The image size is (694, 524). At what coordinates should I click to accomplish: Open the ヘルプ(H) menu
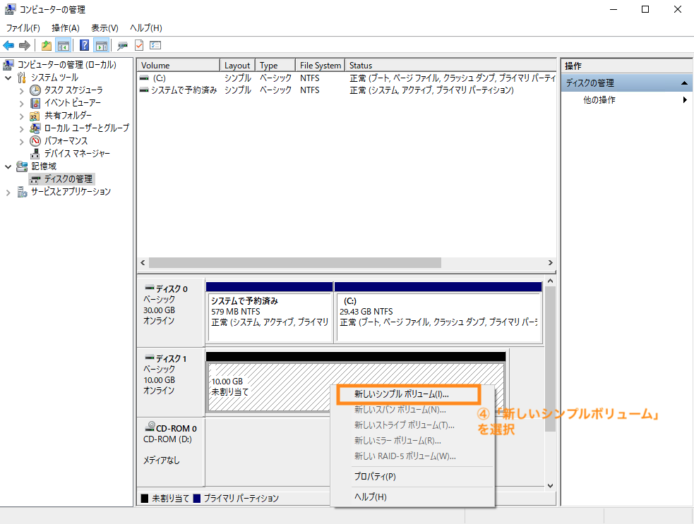[x=146, y=28]
